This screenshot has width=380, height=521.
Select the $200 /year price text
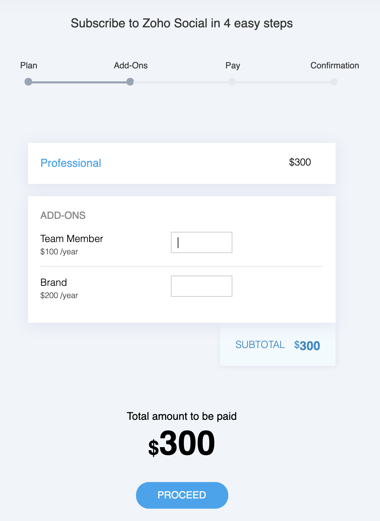pyautogui.click(x=59, y=295)
